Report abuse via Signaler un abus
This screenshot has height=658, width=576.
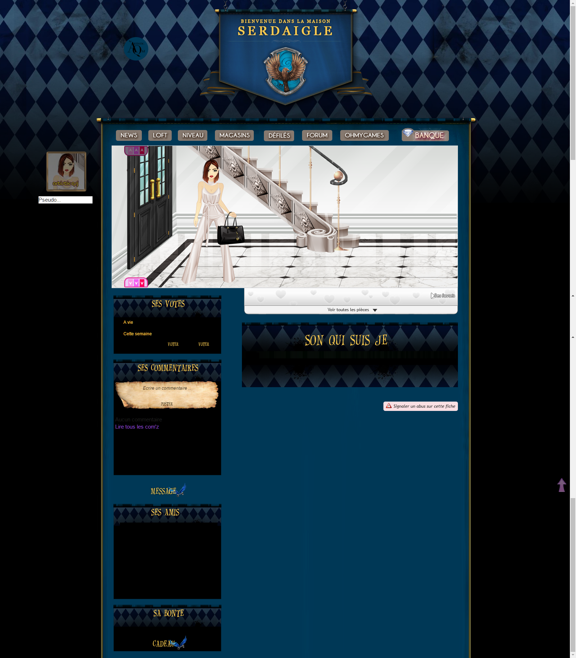[x=420, y=406]
